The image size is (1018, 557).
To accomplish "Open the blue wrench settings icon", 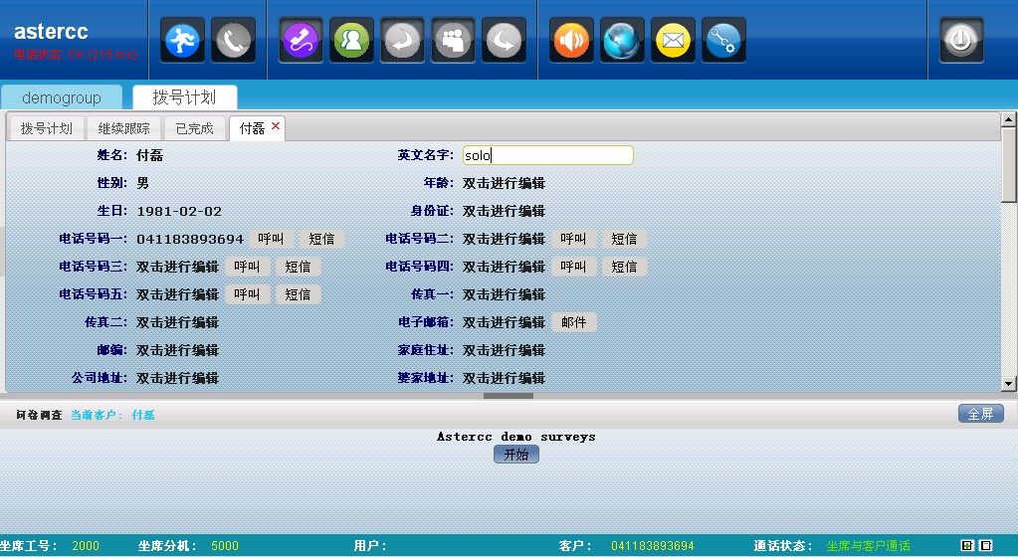I will tap(723, 40).
